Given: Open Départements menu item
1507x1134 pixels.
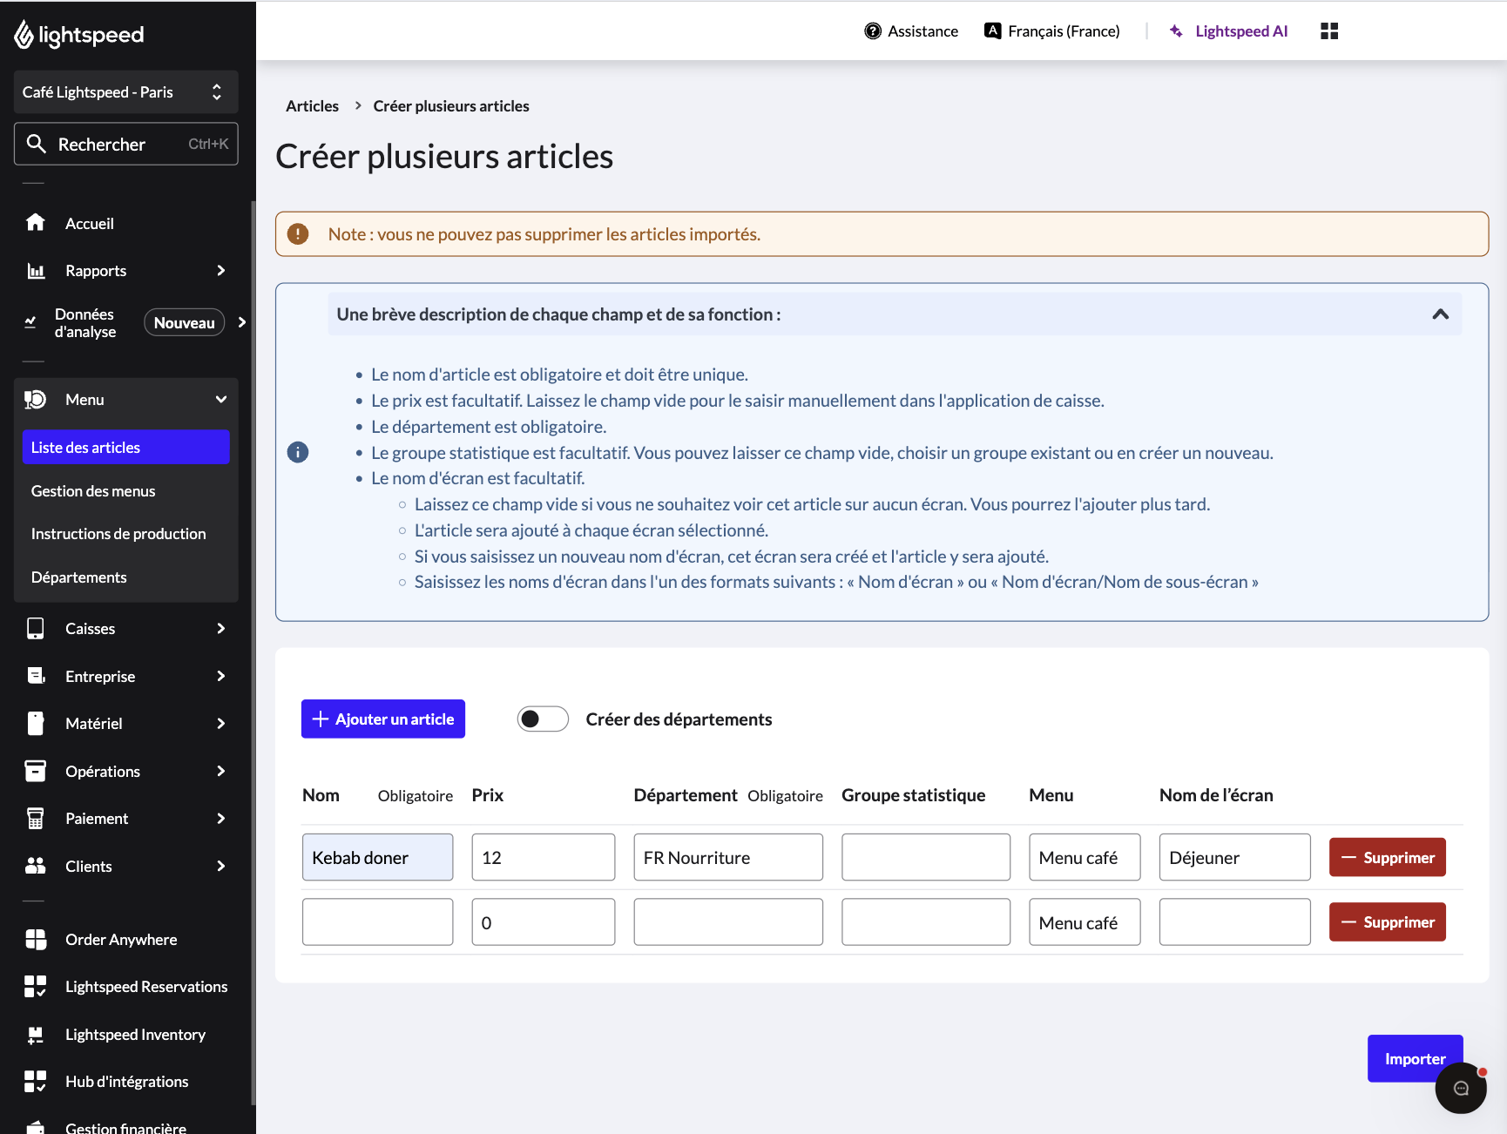Looking at the screenshot, I should (x=79, y=577).
